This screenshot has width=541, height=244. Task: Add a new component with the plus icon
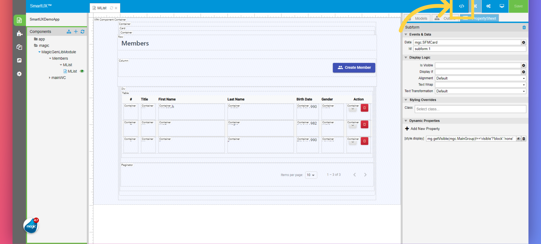76,31
